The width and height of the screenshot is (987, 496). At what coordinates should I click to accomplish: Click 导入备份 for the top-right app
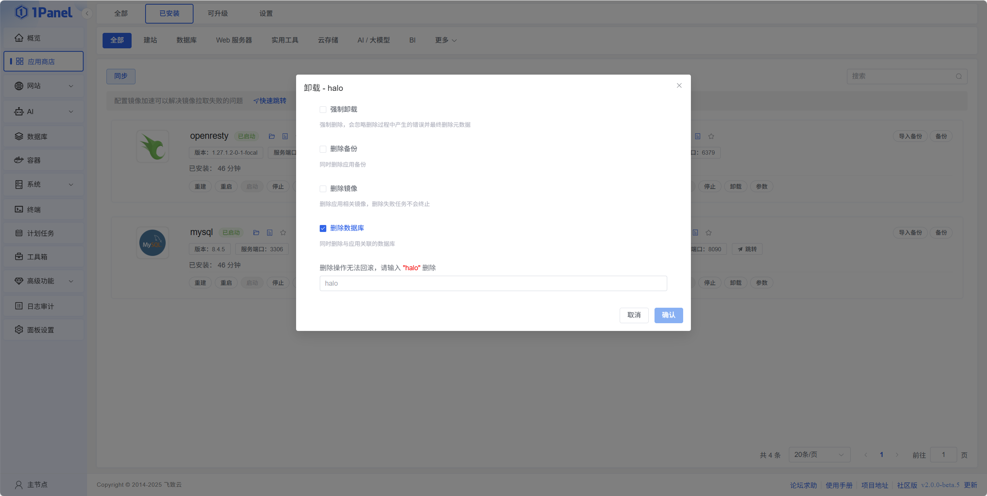pos(910,136)
